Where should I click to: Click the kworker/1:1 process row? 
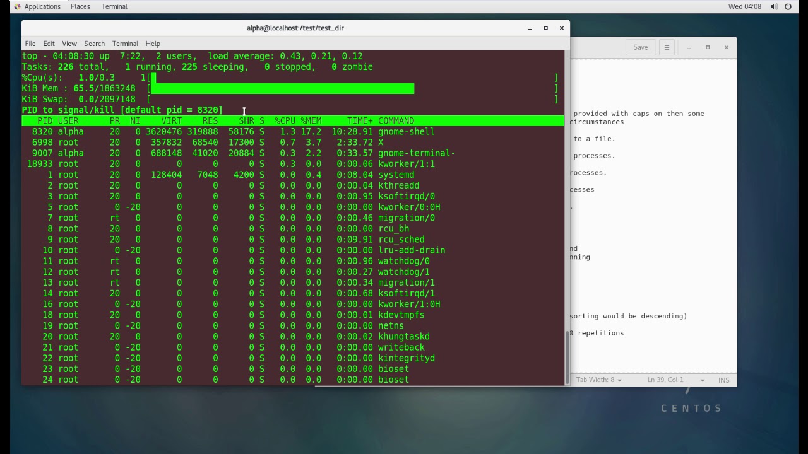coord(293,163)
